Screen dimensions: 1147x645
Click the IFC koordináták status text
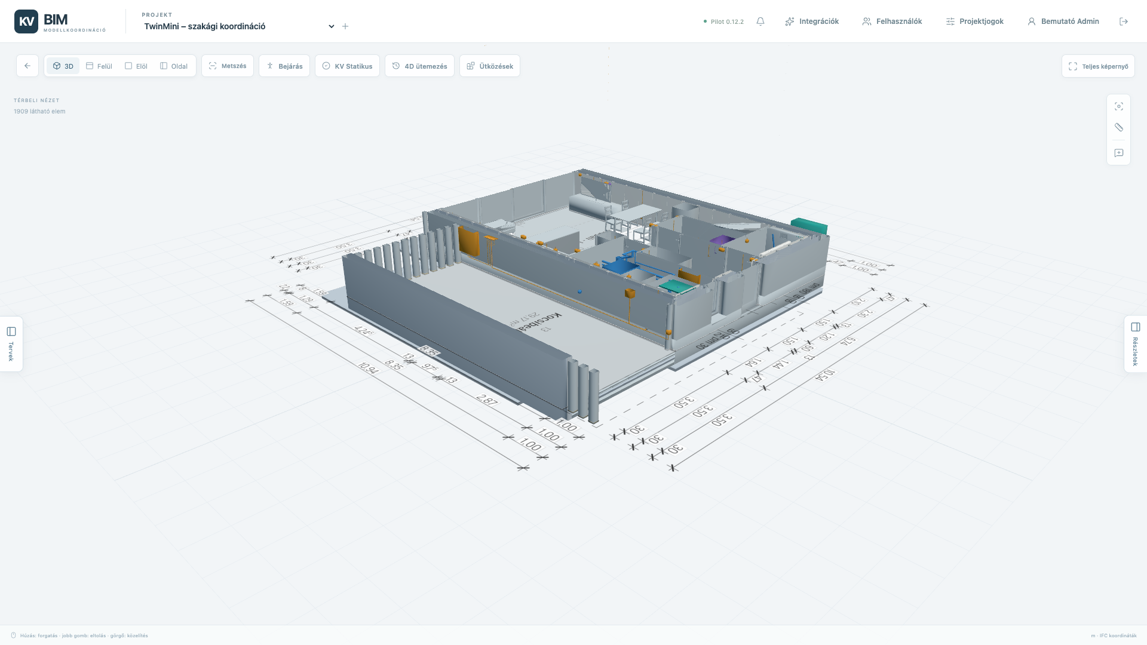(x=1114, y=635)
